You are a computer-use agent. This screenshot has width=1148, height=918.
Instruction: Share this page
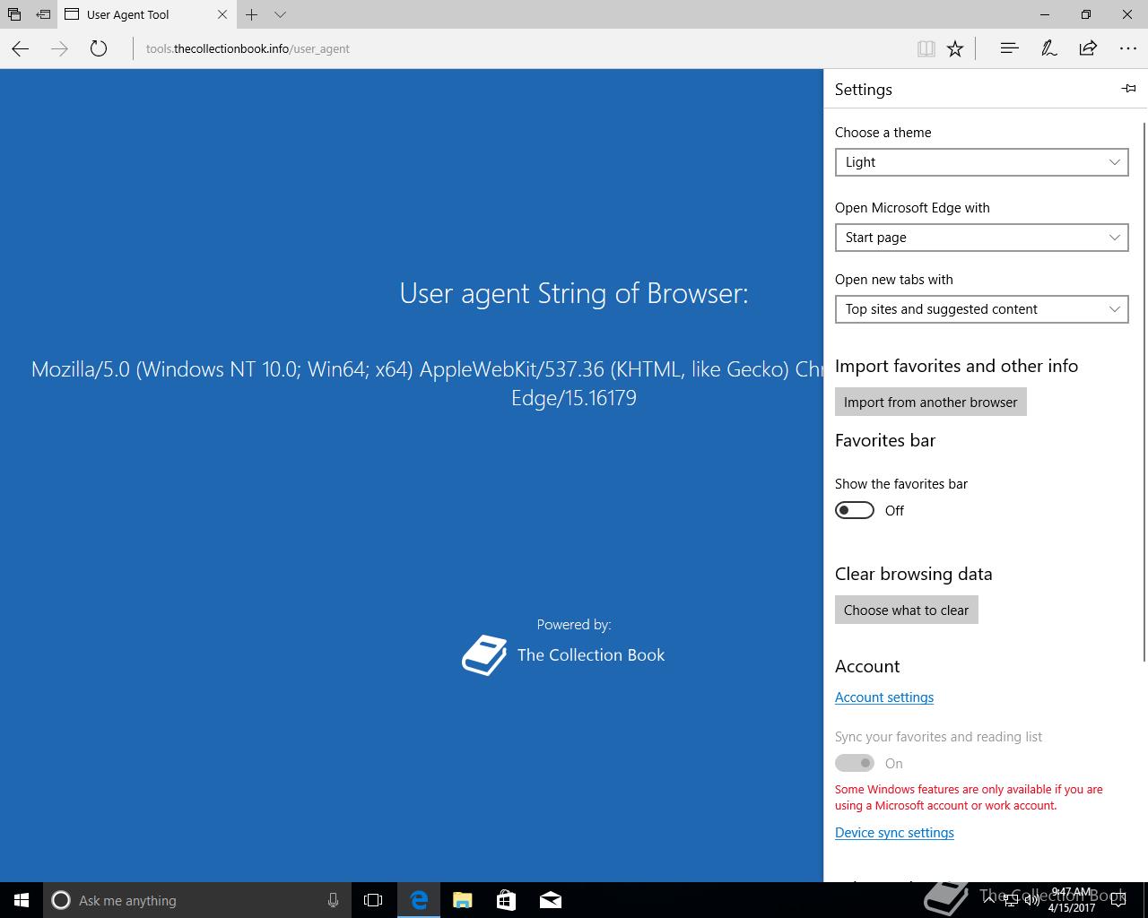(1088, 48)
